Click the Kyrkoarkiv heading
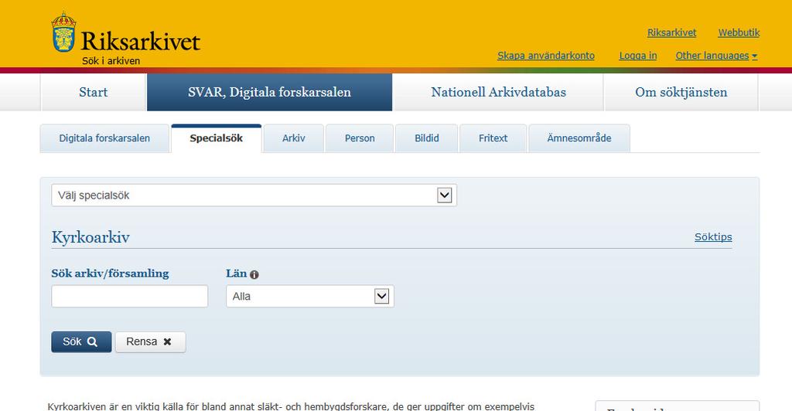Screen dimensions: 792x411 pyautogui.click(x=91, y=237)
